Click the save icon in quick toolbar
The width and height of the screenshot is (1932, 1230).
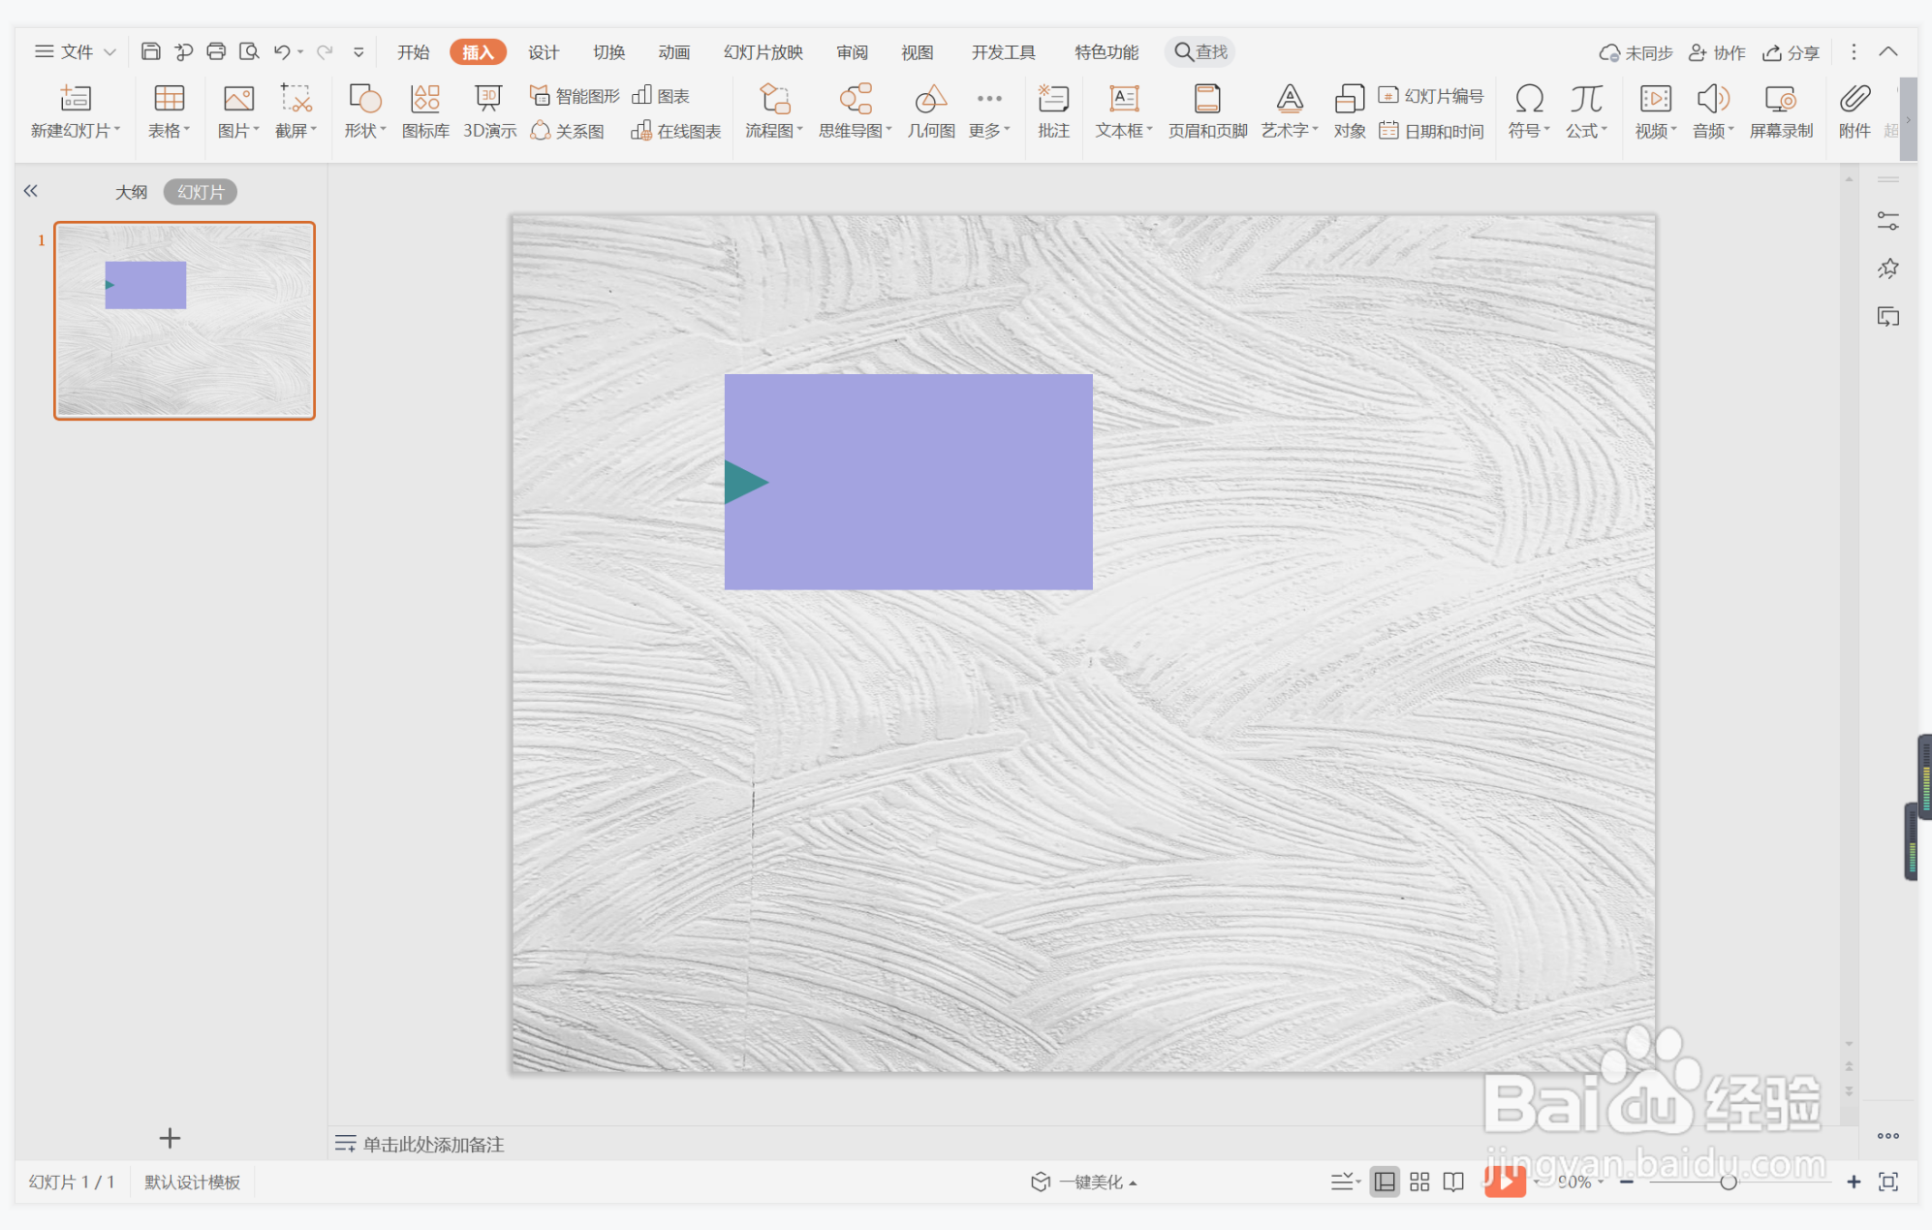150,51
